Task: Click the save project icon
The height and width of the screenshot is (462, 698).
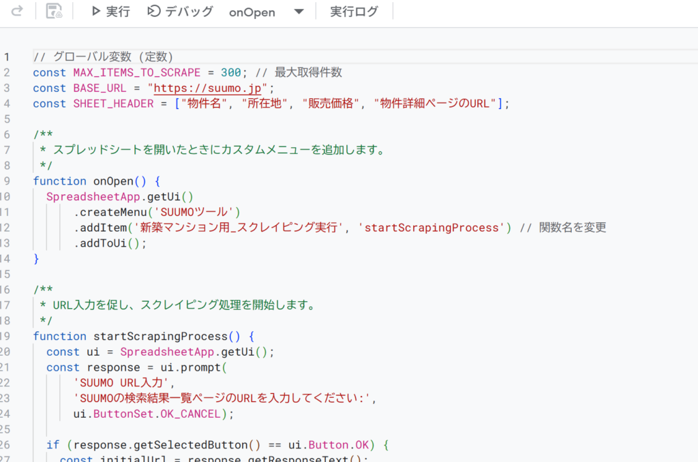Action: pos(54,11)
